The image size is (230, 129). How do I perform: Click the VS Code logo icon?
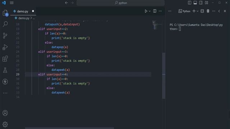(x=4, y=3)
